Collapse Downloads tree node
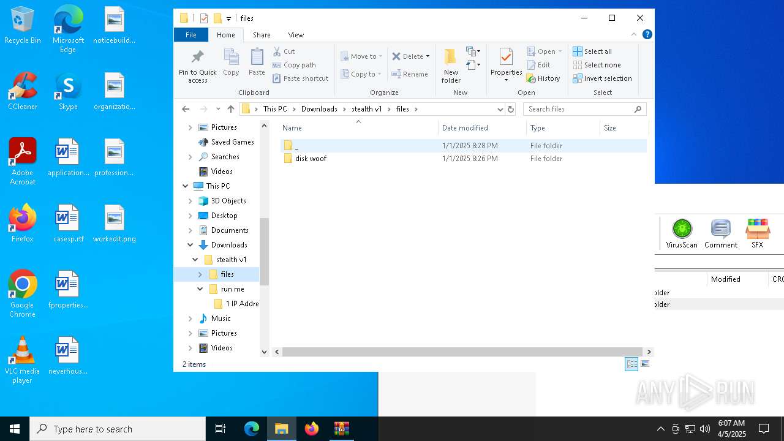This screenshot has height=441, width=784. coord(190,245)
